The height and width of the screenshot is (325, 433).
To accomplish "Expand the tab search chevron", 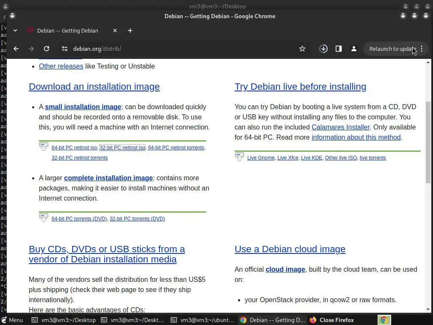I will (x=15, y=30).
